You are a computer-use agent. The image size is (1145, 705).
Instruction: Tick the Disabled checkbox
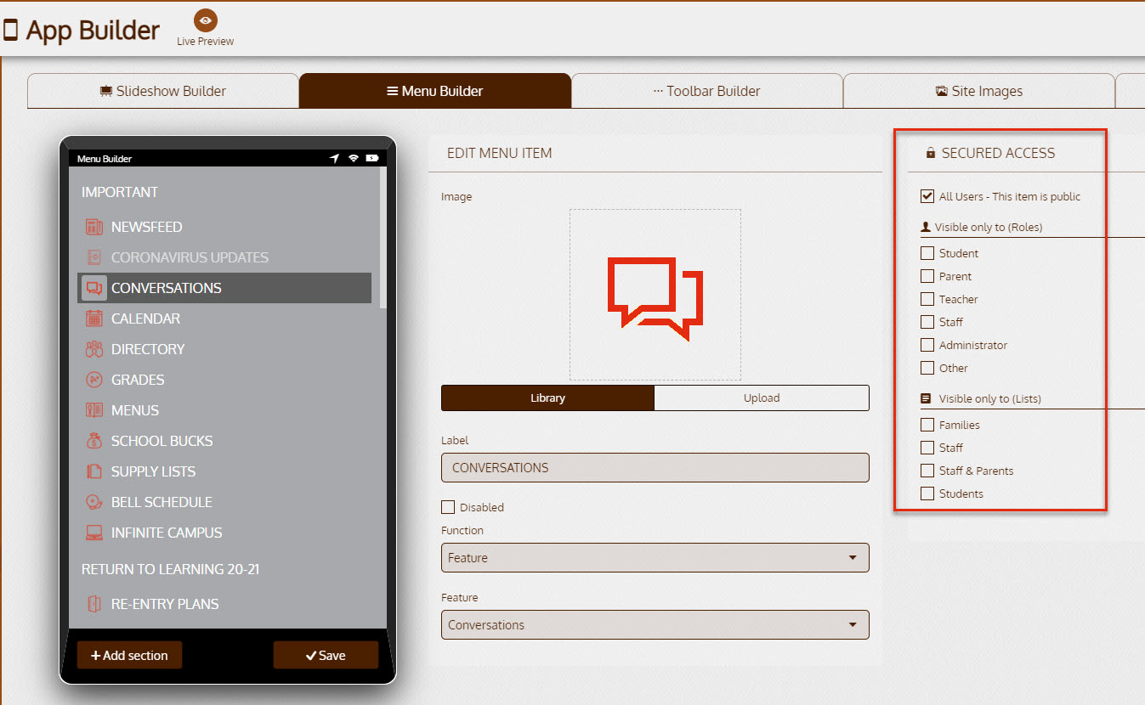point(448,507)
